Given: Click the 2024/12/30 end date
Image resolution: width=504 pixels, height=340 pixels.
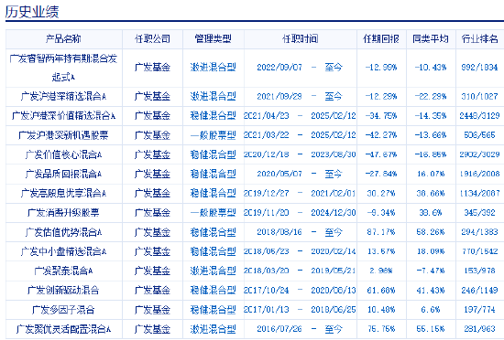Looking at the screenshot, I should click(334, 212).
